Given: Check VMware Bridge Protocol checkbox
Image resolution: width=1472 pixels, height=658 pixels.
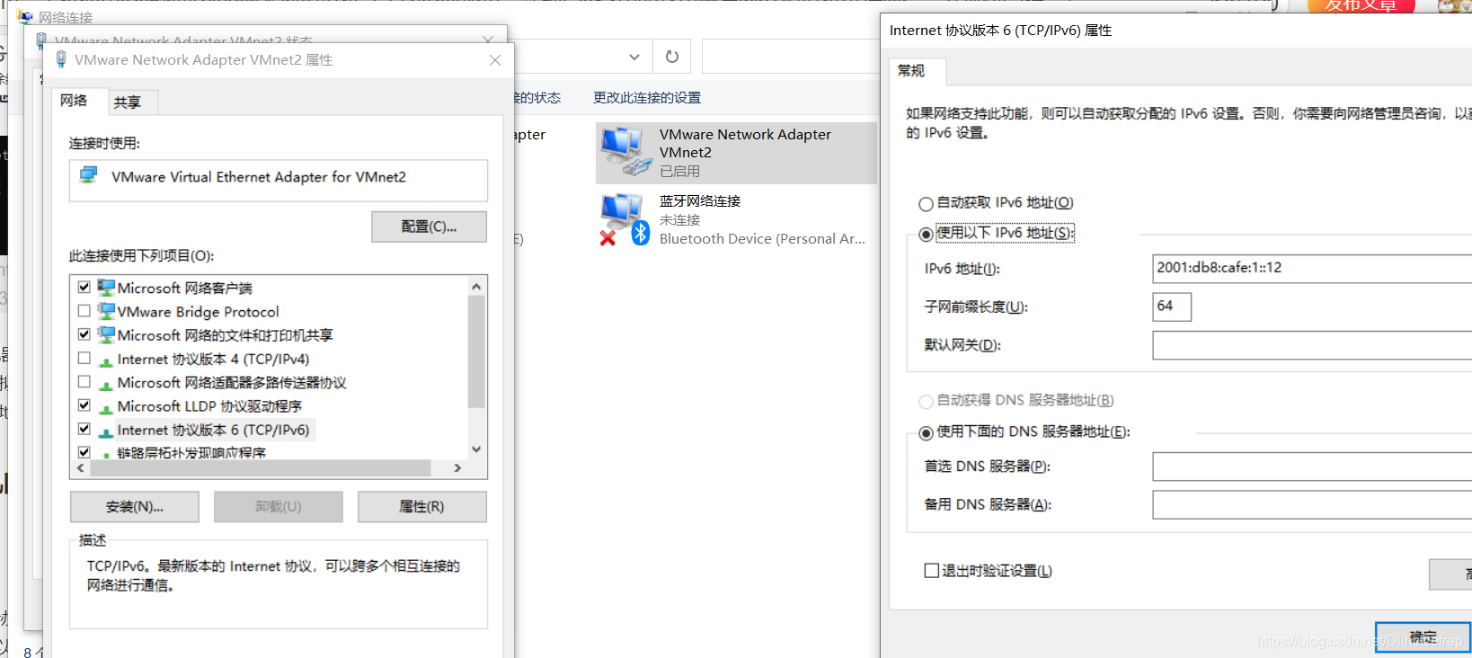Looking at the screenshot, I should pos(84,311).
